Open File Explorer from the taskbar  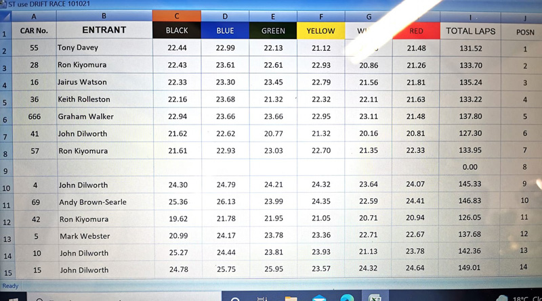coord(291,298)
